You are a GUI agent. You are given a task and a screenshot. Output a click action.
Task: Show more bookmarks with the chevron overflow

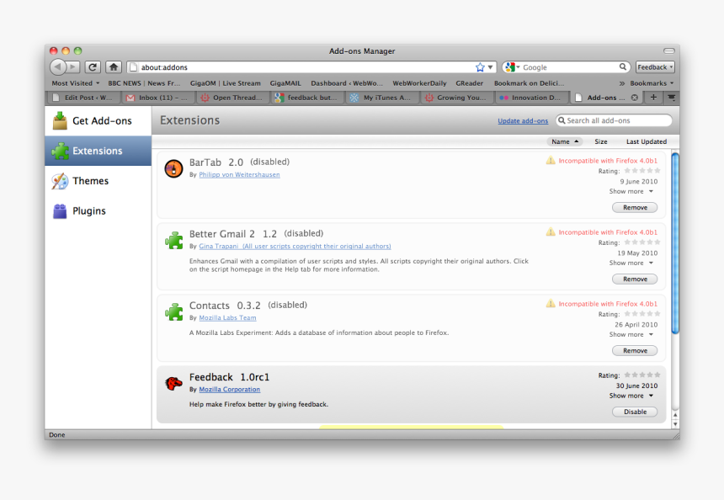(621, 83)
